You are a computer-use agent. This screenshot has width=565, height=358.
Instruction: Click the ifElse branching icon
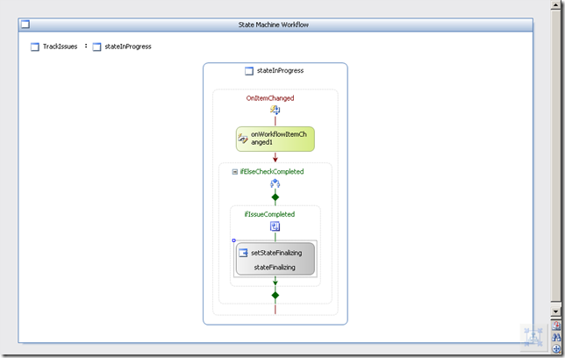point(275,184)
